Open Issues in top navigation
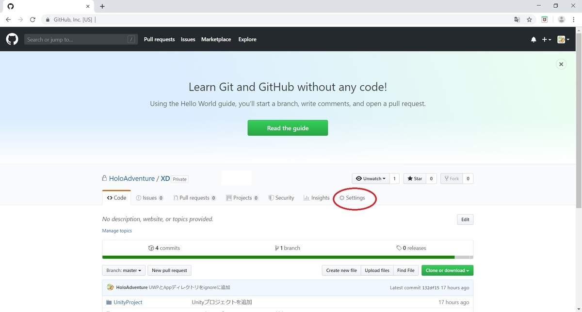The image size is (582, 312). click(188, 40)
